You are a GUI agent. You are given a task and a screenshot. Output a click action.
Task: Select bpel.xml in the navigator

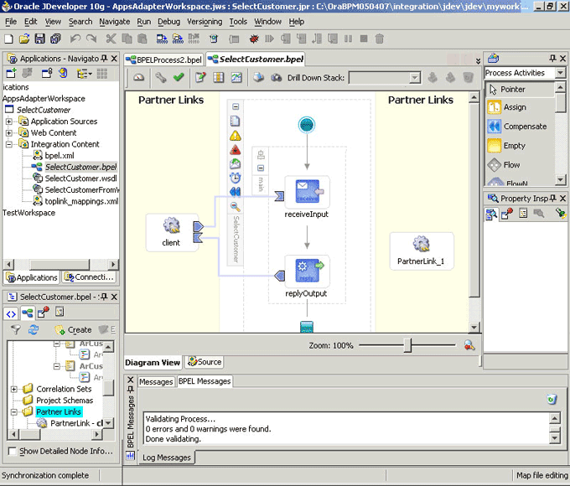[x=60, y=156]
